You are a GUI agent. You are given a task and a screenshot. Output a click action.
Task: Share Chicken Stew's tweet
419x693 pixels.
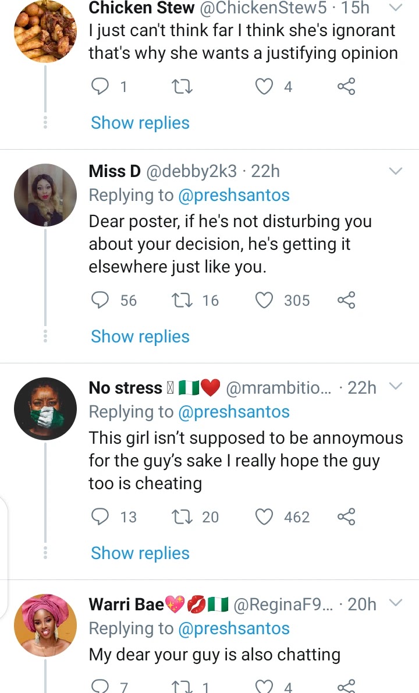(346, 87)
